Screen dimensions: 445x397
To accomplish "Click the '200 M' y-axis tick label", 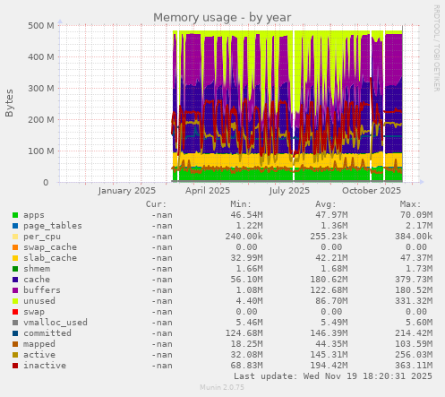I will 41,120.
